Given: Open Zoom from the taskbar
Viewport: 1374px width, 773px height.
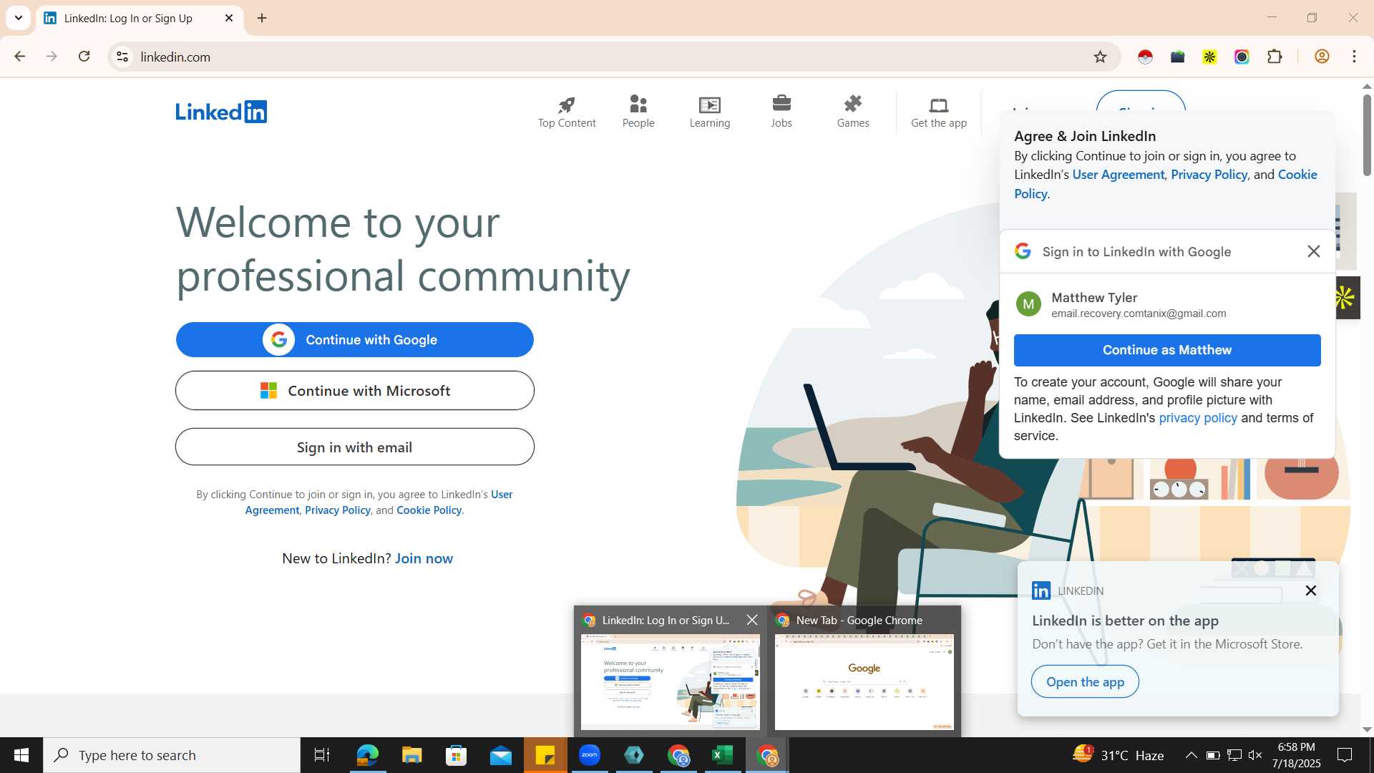Looking at the screenshot, I should [x=589, y=755].
